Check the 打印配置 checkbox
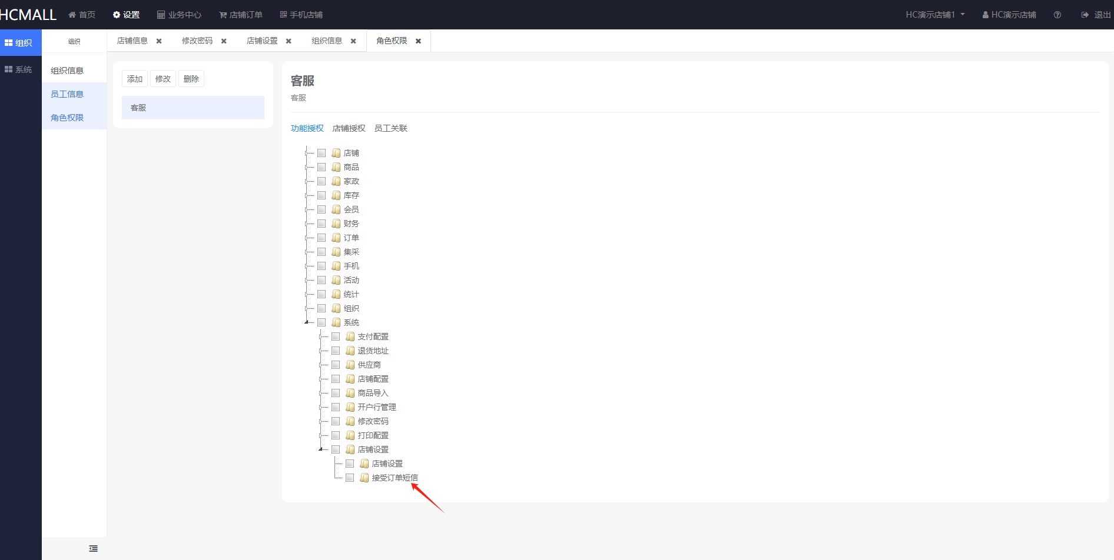This screenshot has width=1114, height=560. pyautogui.click(x=336, y=435)
